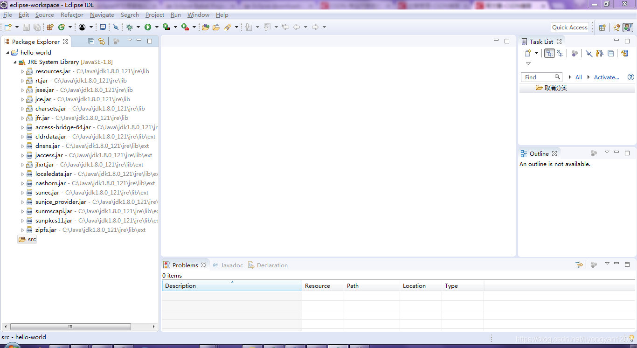Click the Quick Access search field

(x=570, y=27)
